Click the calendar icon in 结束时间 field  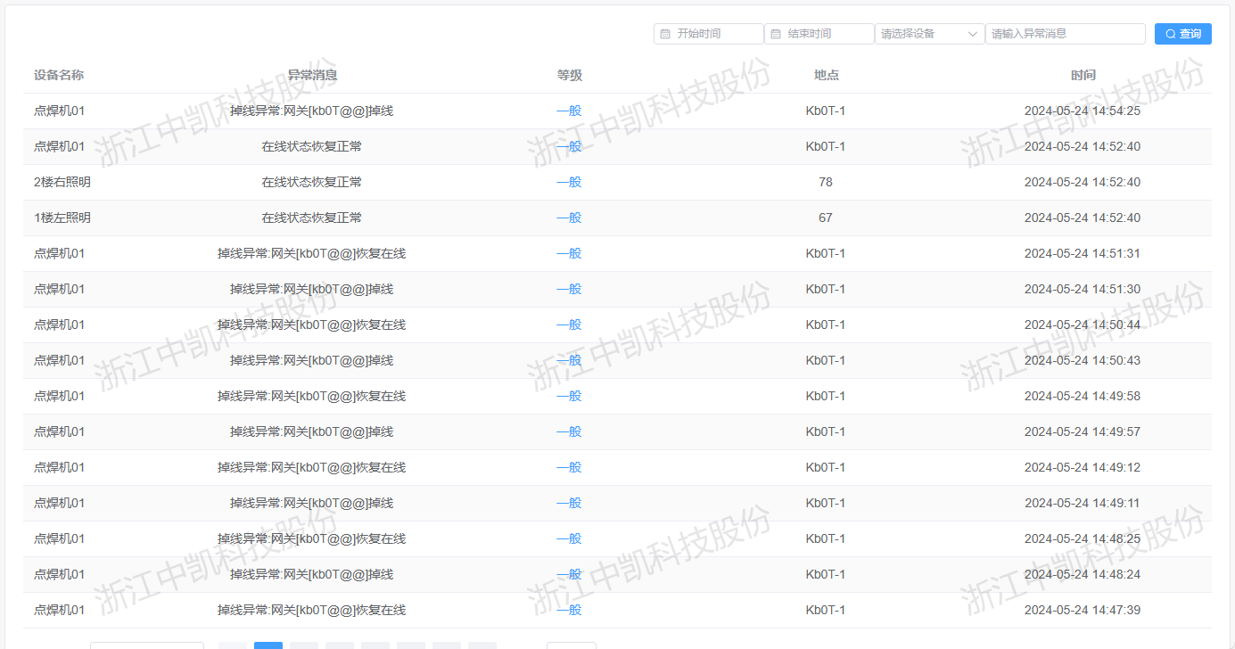tap(776, 34)
